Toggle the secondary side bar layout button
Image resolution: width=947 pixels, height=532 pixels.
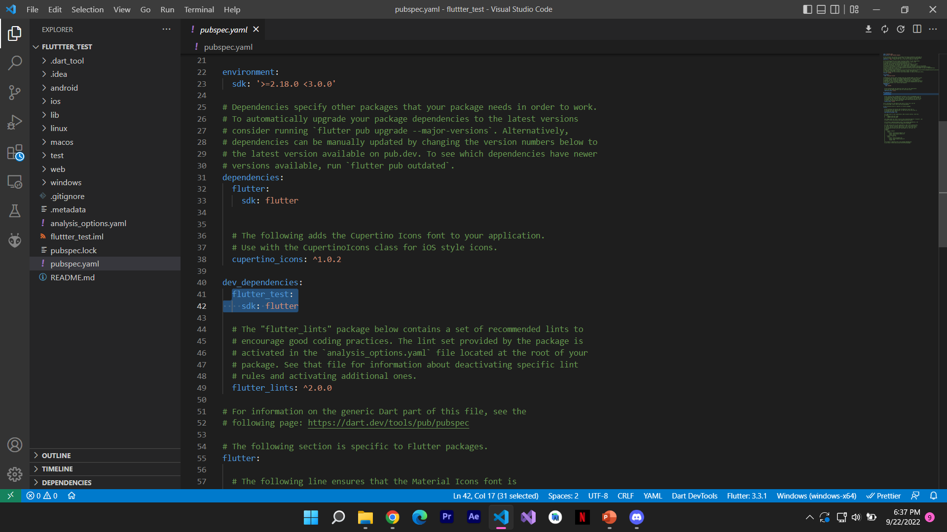coord(835,9)
